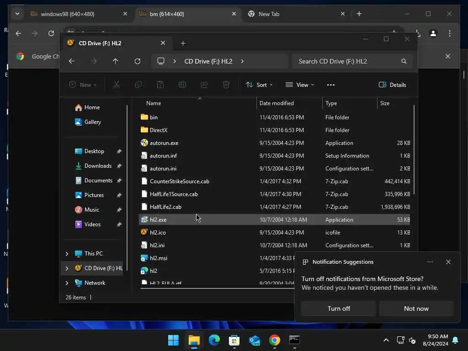Click the Delete trash icon
This screenshot has height=351, width=468.
(x=226, y=85)
